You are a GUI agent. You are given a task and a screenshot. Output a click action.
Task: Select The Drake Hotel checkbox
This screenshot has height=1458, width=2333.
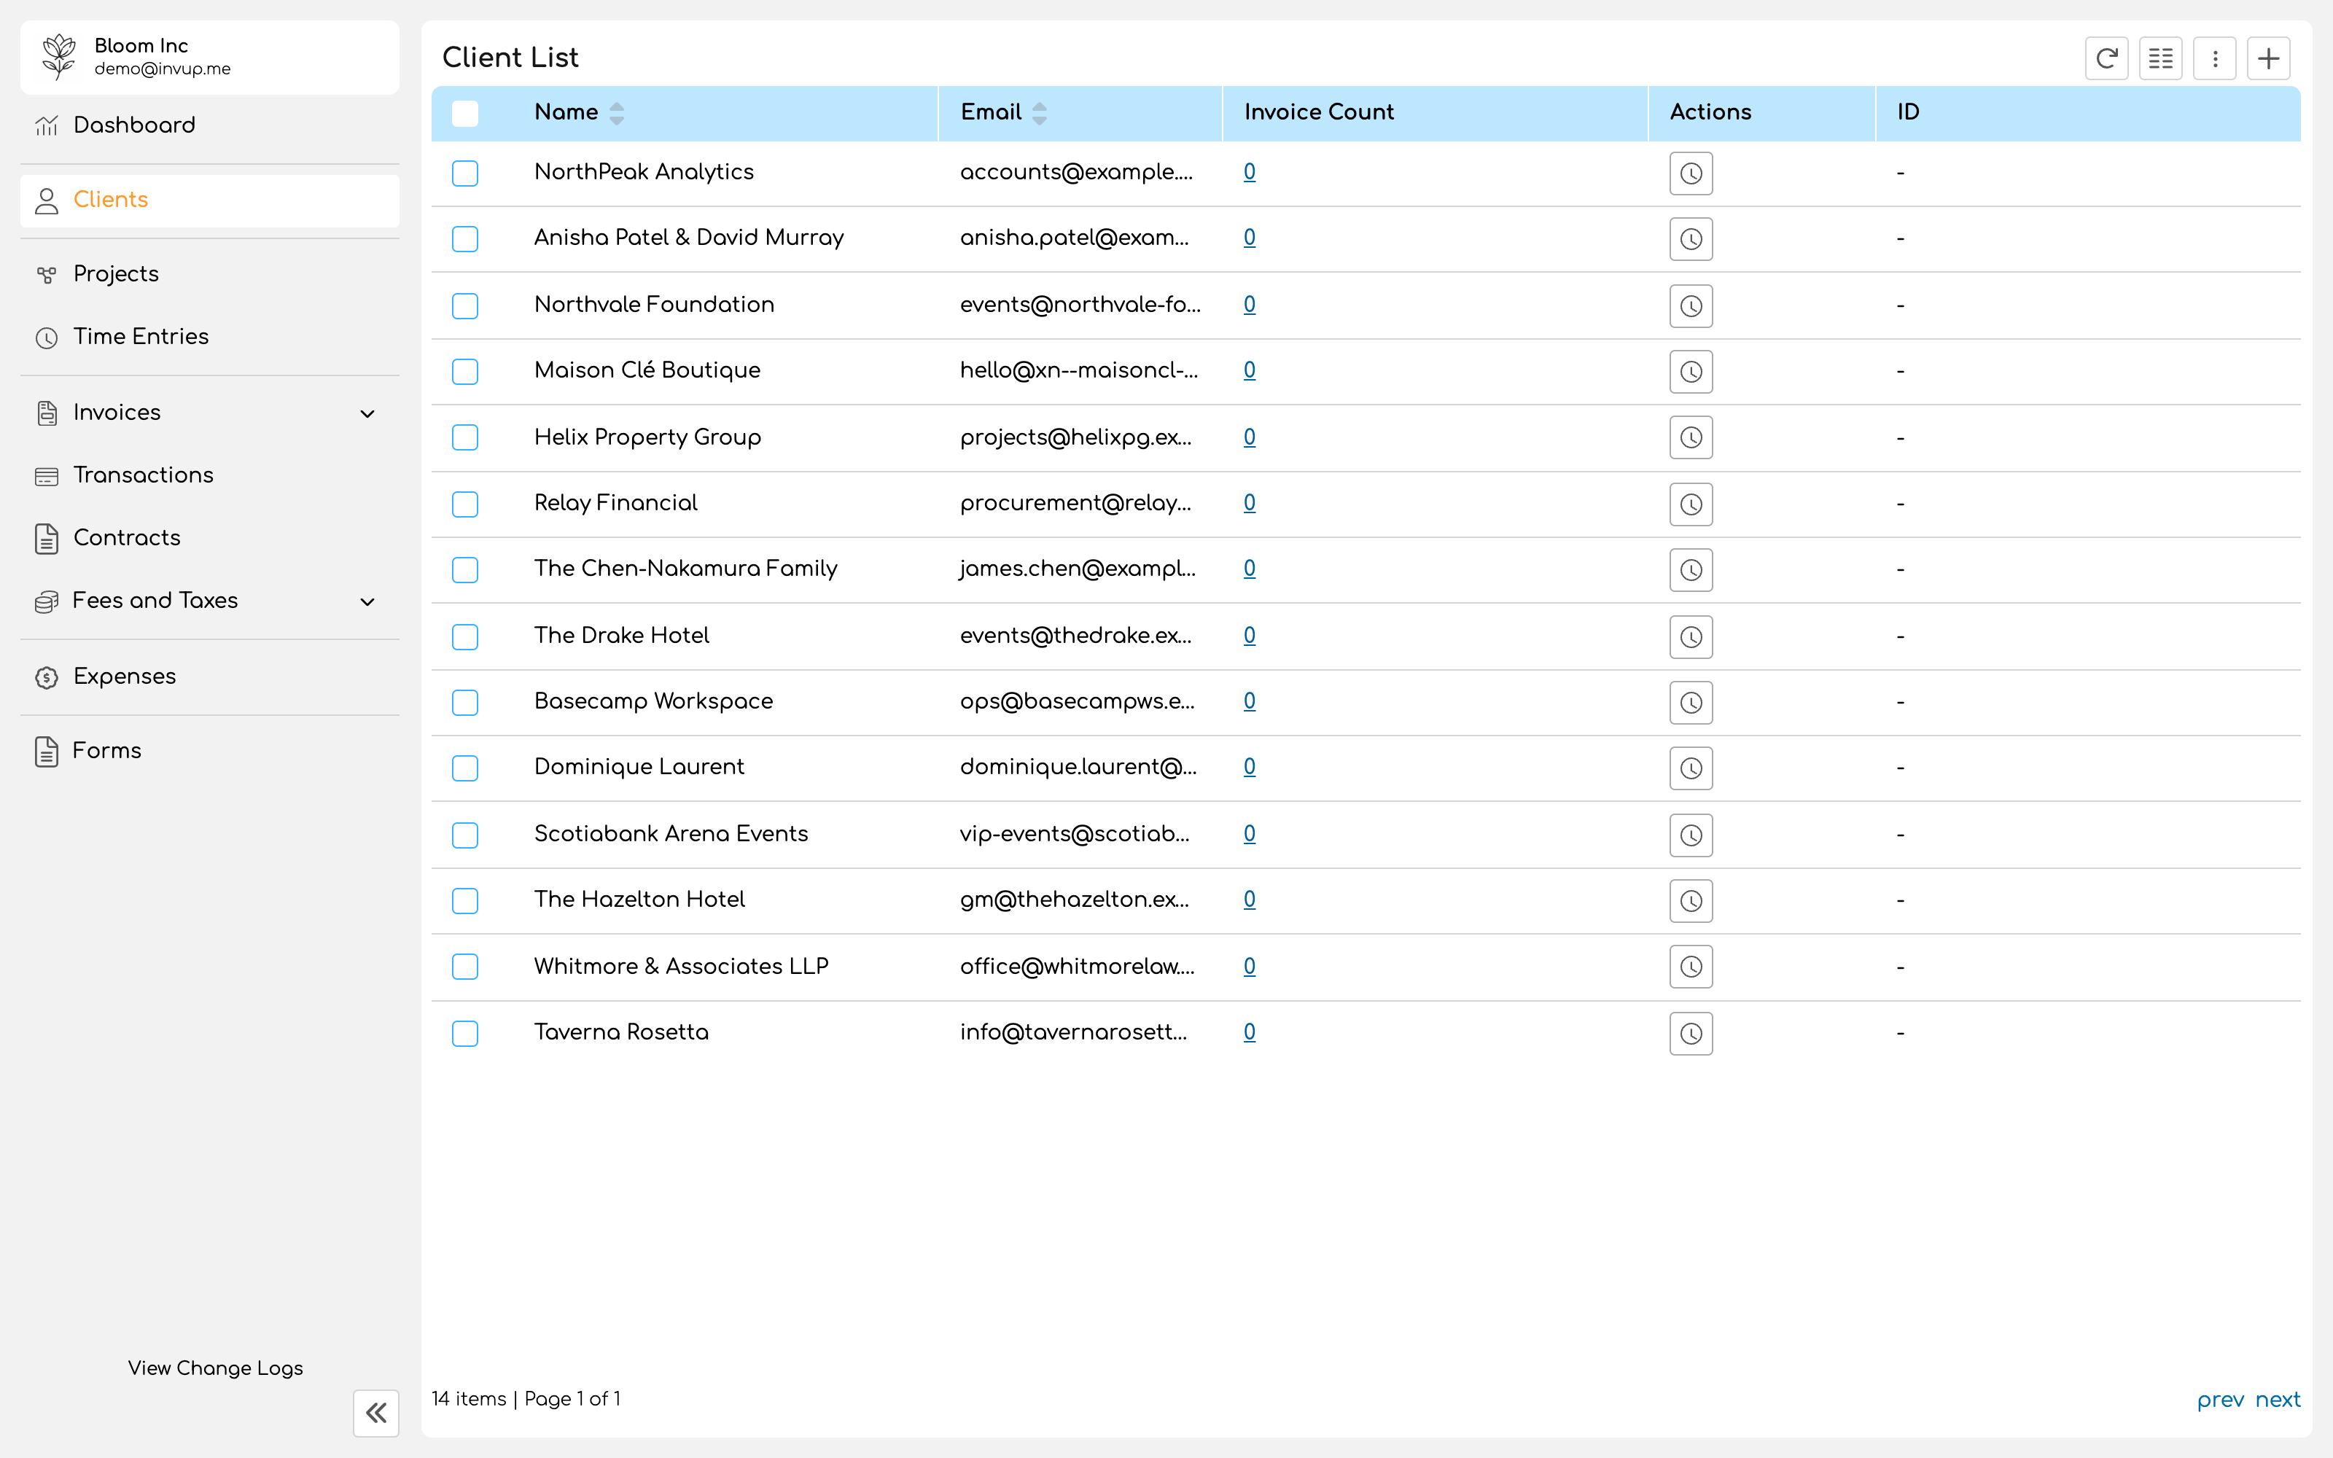click(464, 636)
